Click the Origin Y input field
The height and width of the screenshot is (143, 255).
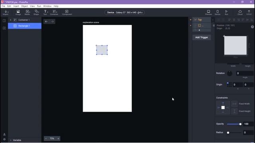pos(248,85)
